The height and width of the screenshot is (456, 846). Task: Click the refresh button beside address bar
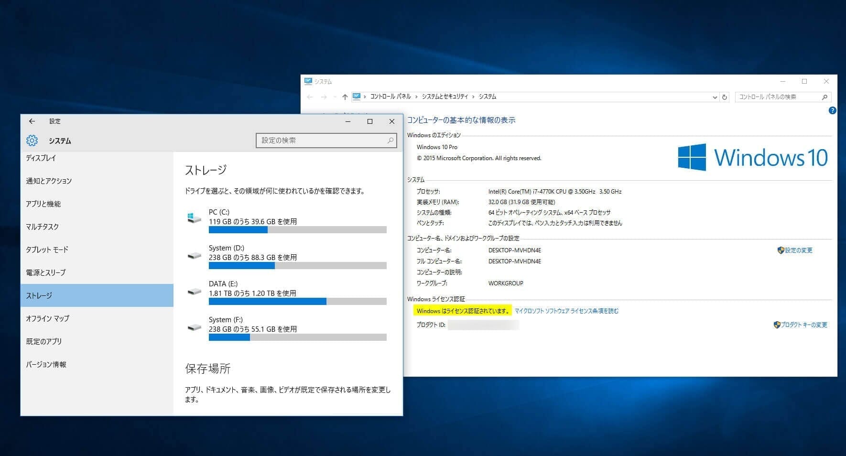(725, 97)
